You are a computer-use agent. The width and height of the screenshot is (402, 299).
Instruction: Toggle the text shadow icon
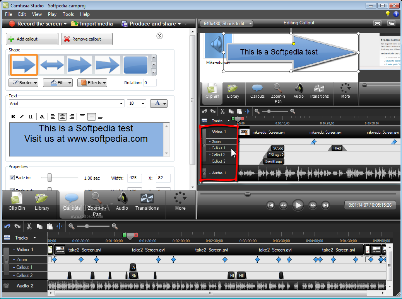(42, 117)
